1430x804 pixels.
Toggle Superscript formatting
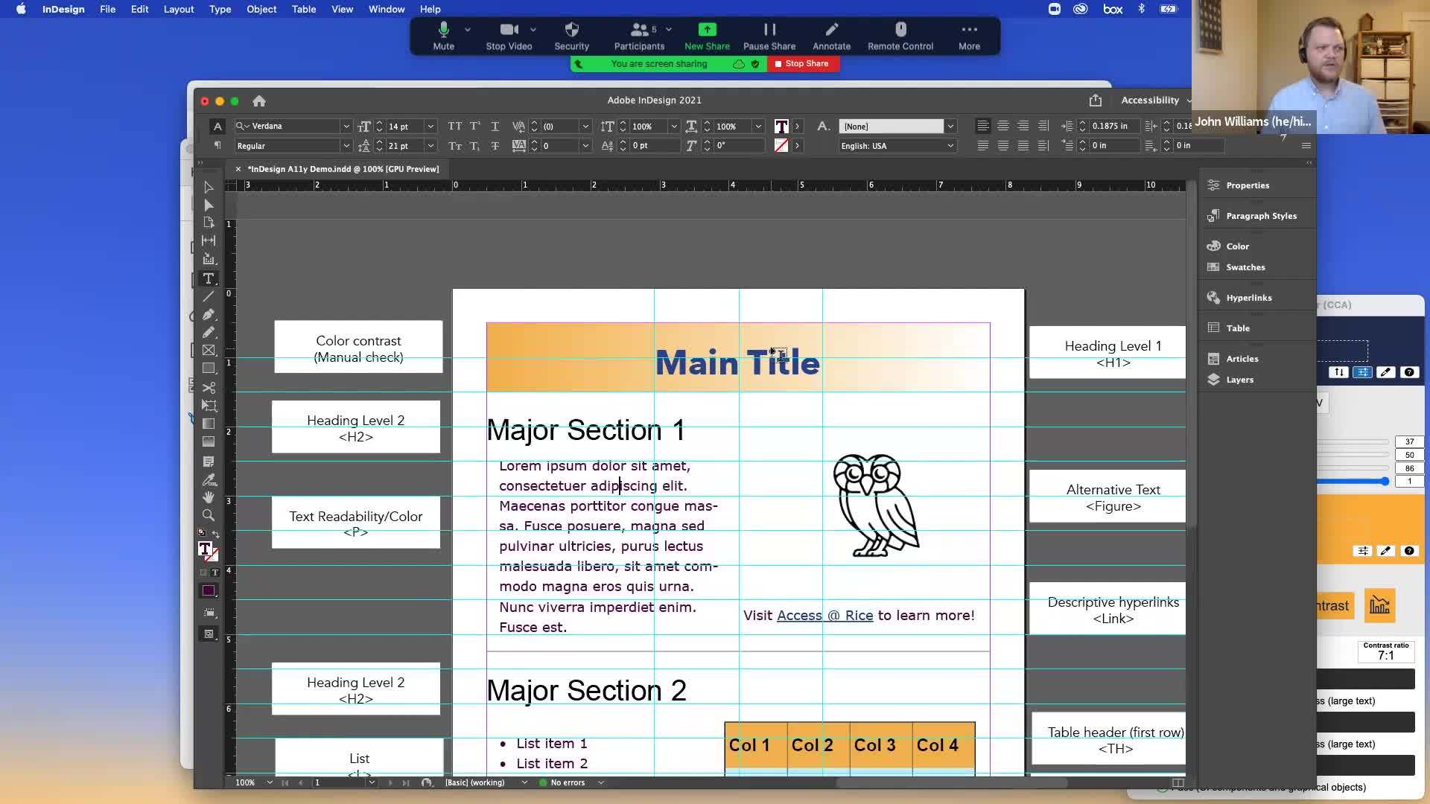[x=474, y=127]
